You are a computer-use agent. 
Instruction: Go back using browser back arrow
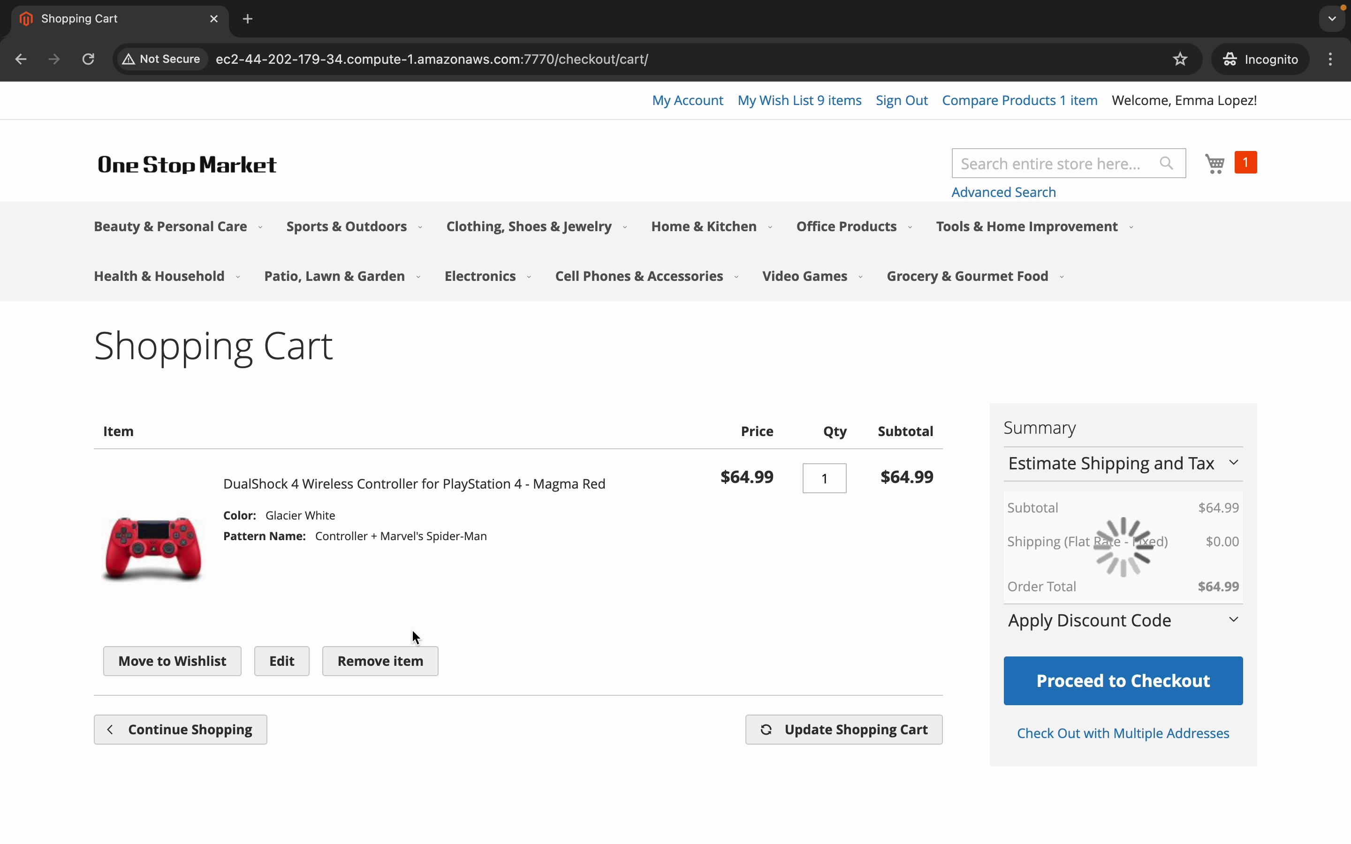[x=21, y=59]
